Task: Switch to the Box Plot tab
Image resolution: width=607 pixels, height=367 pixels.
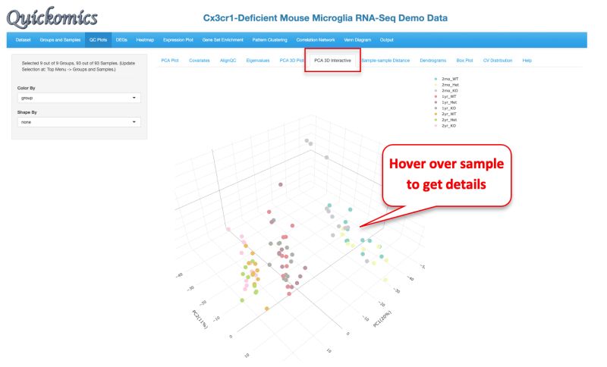Action: [x=464, y=61]
